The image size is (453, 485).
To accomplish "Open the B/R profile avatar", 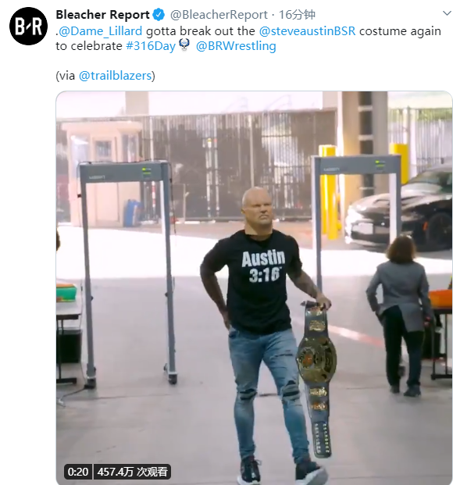I will 28,27.
